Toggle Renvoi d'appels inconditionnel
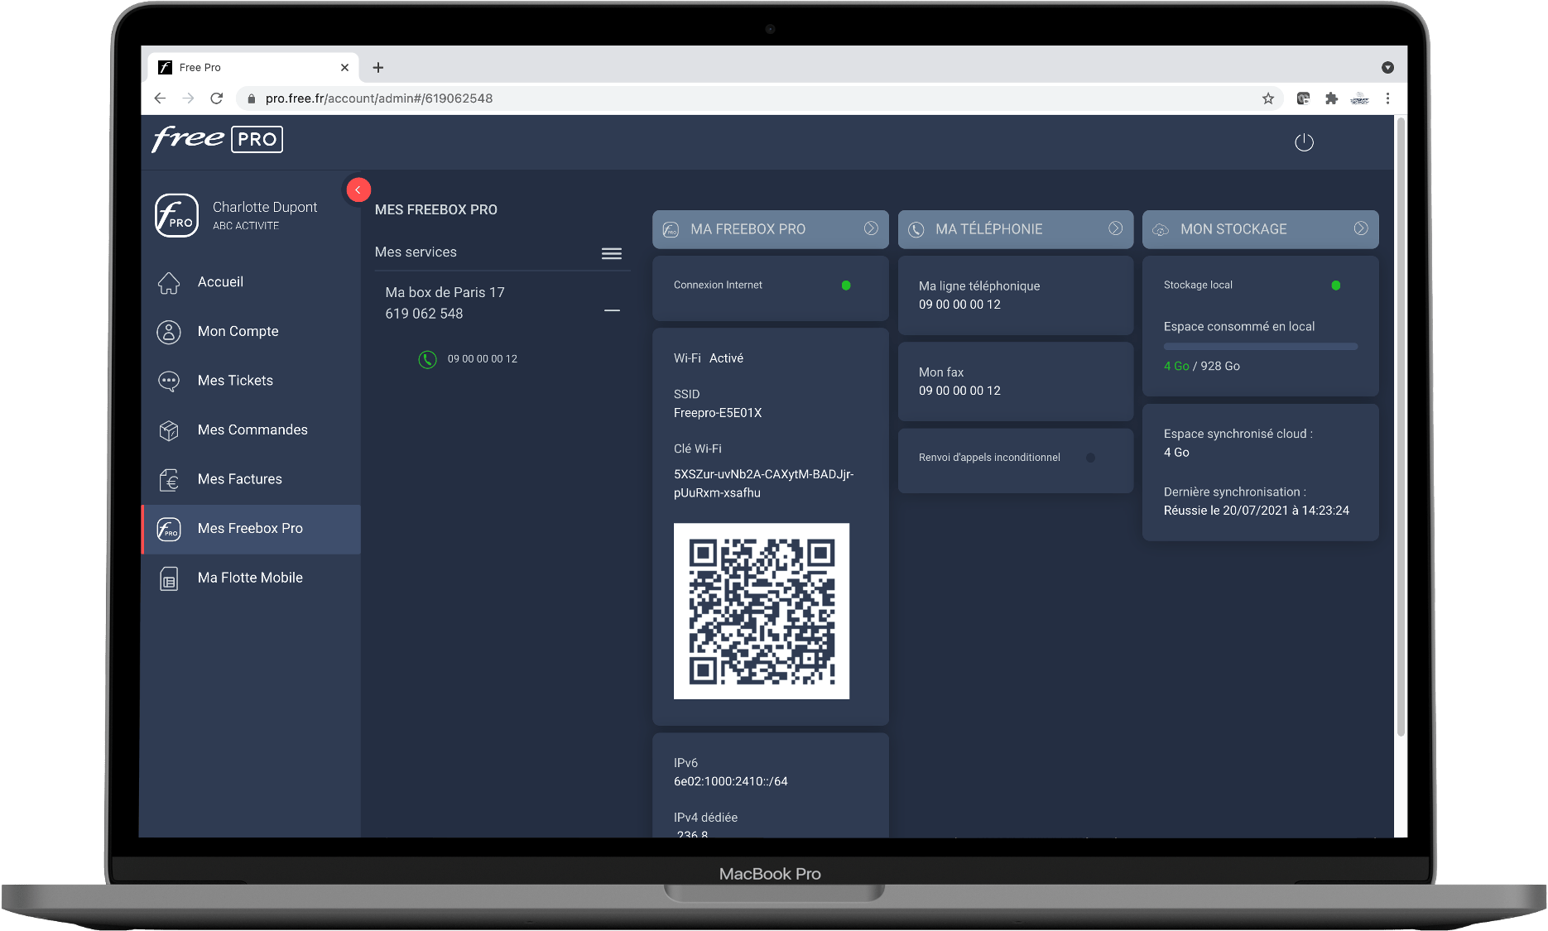The image size is (1548, 931). (1090, 458)
